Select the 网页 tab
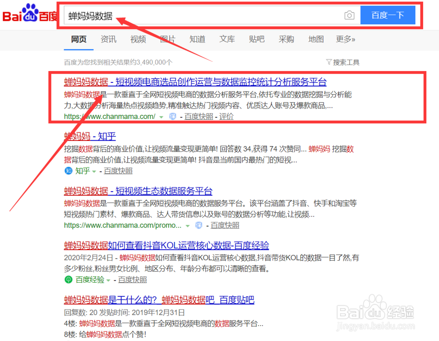The height and width of the screenshot is (341, 439). (79, 39)
